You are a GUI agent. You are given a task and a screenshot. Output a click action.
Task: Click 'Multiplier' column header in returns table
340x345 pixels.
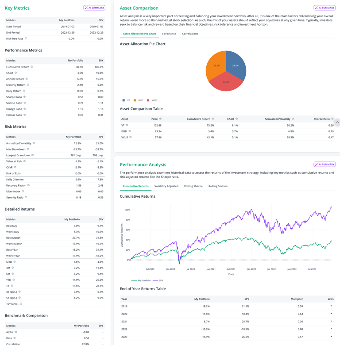tap(297, 299)
